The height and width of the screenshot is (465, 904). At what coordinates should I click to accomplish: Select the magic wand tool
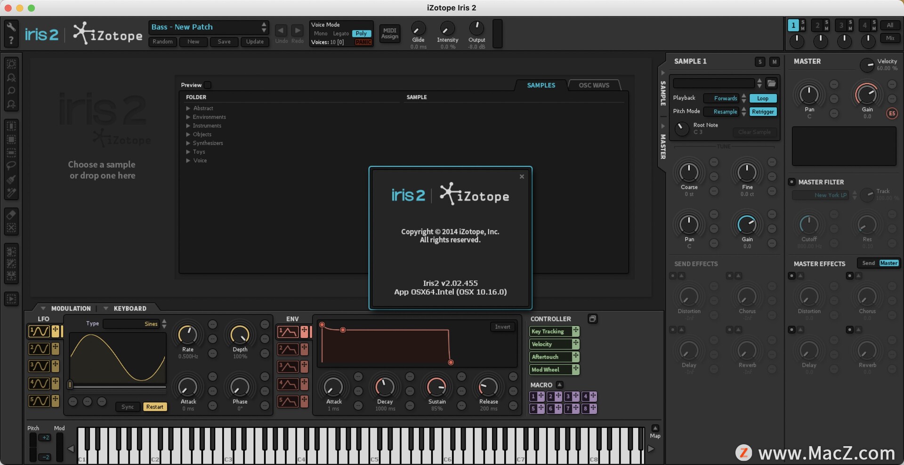point(11,193)
